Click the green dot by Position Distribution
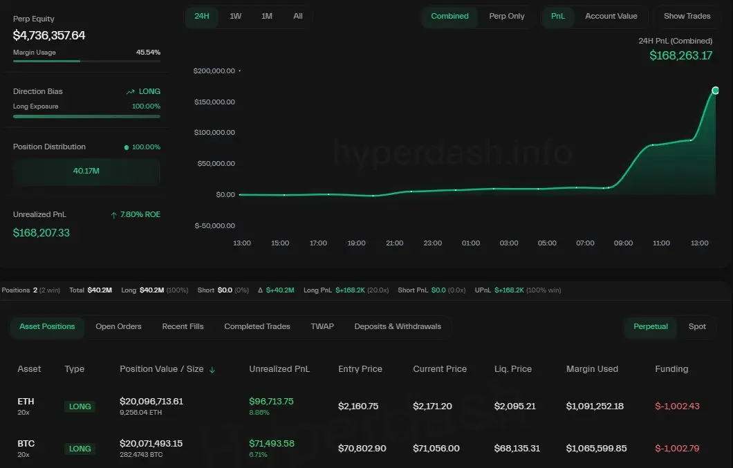The height and width of the screenshot is (468, 733). [x=126, y=147]
